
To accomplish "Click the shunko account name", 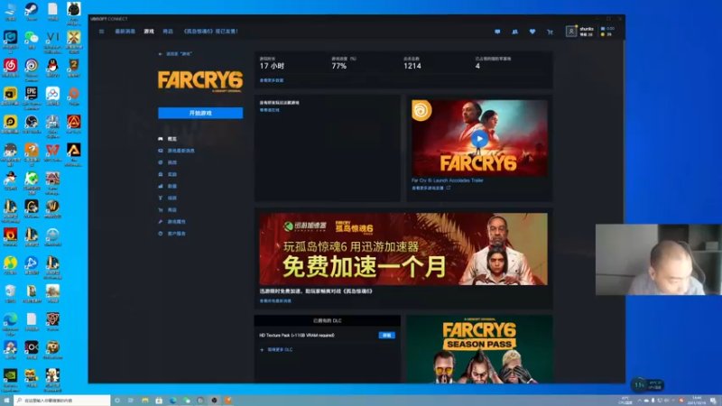I will click(x=586, y=29).
